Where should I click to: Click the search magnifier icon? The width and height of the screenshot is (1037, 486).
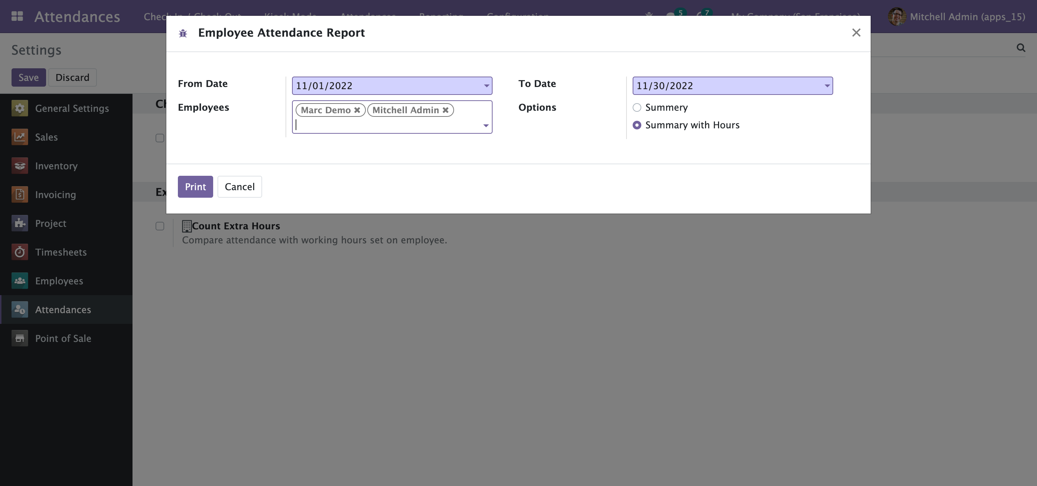pos(1020,48)
